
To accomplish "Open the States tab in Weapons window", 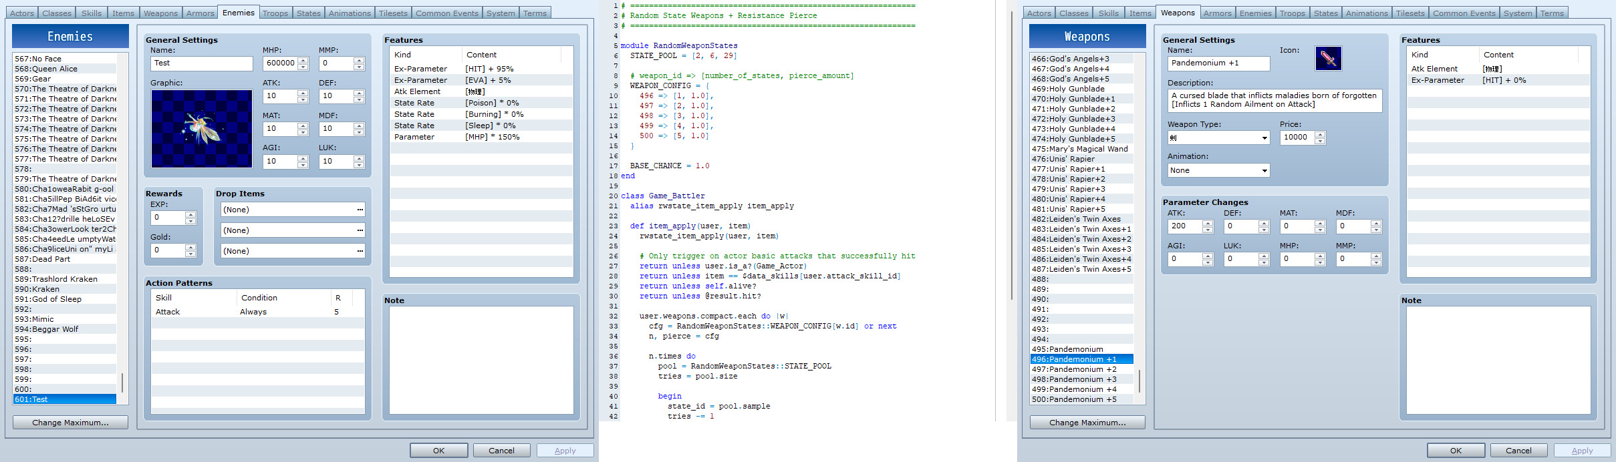I will click(x=1326, y=13).
